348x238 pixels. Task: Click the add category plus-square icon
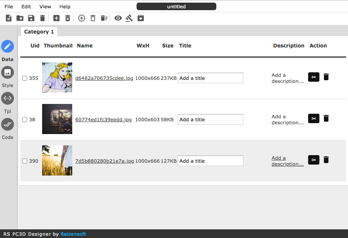click(x=56, y=18)
